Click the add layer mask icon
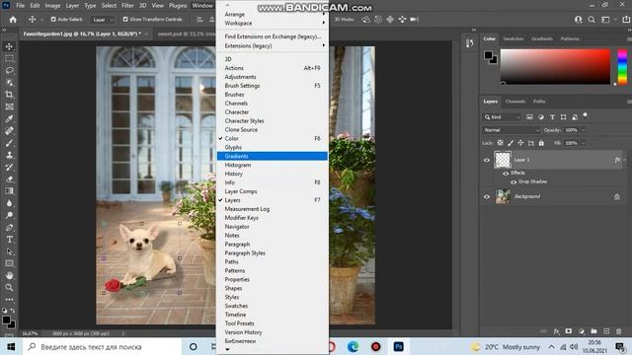Screen dimensions: 632x355 tap(569, 331)
